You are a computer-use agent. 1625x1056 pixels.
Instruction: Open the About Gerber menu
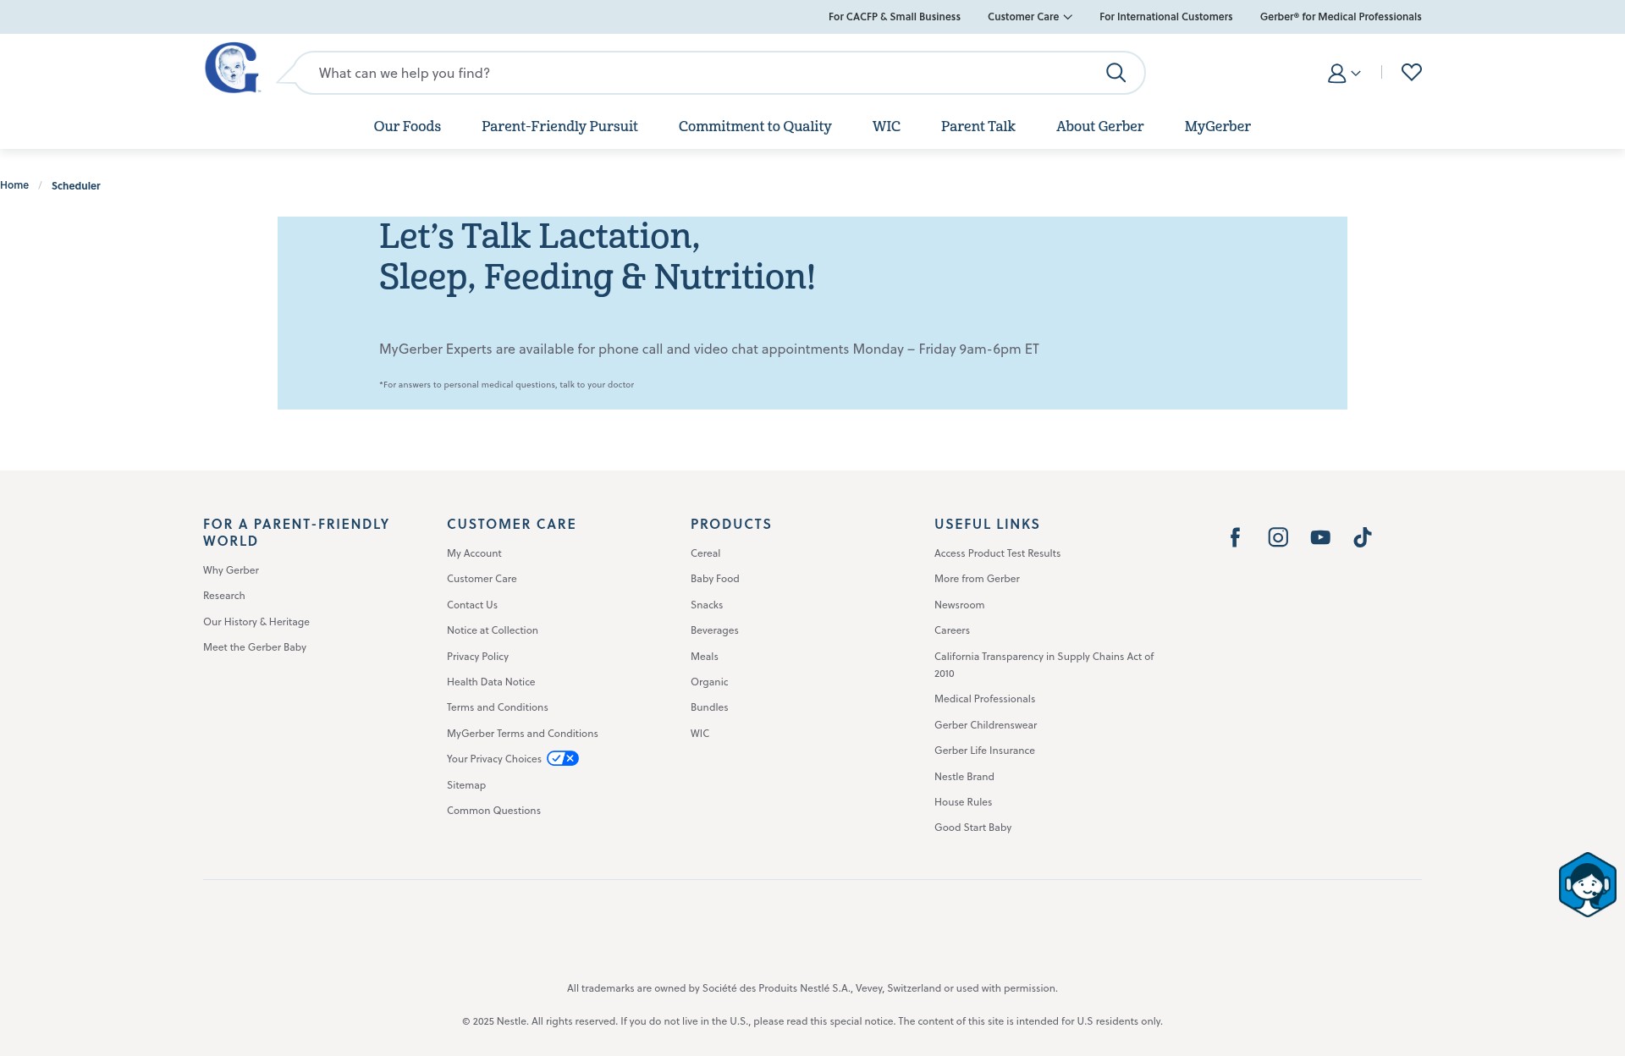(1099, 126)
